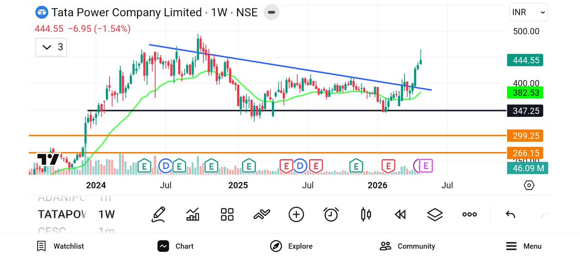Open chart settings hexagon icon
This screenshot has height=259, width=580.
(x=529, y=185)
